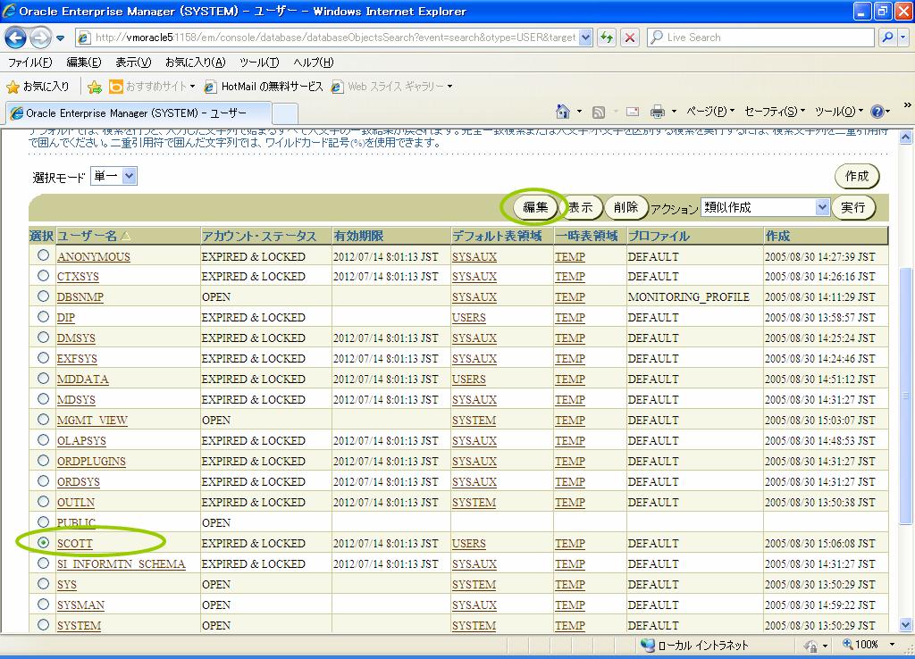
Task: Go to the home page icon
Action: (563, 111)
